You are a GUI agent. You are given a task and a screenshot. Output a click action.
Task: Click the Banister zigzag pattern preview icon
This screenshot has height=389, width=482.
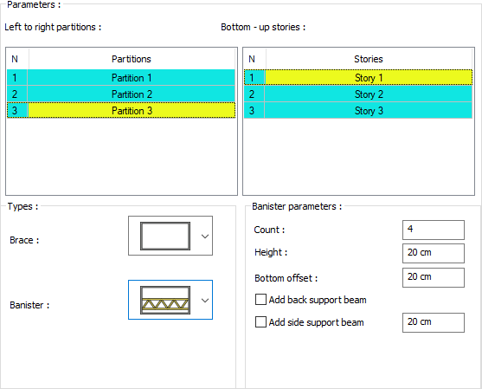(165, 300)
